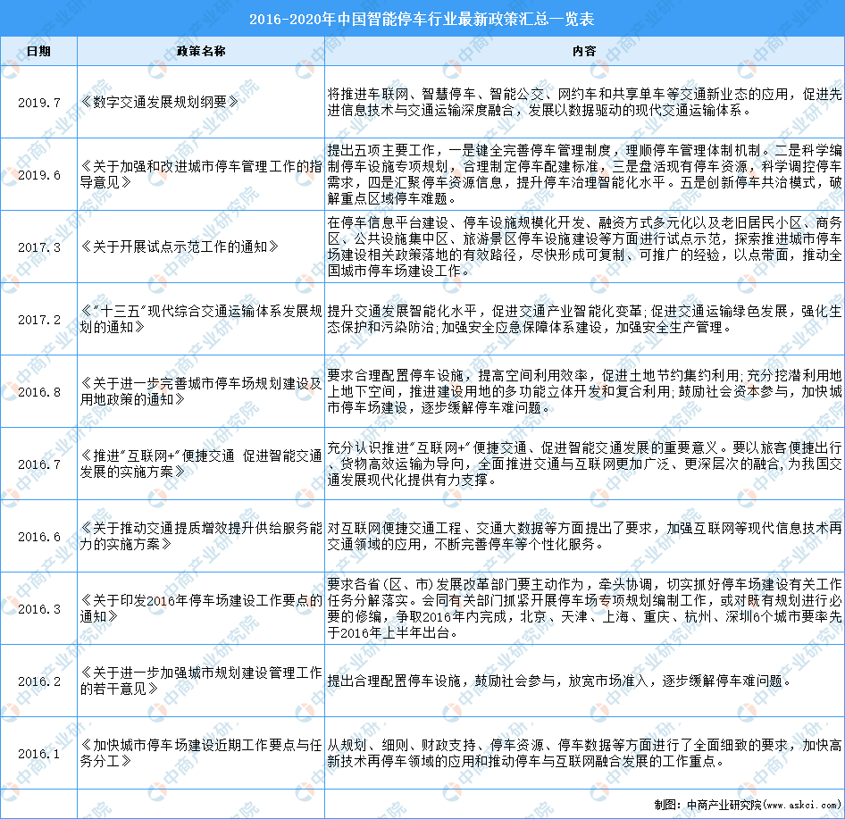
Task: Select the date cell 2016.8
Action: (38, 392)
